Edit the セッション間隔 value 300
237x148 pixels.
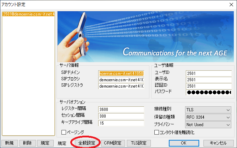click(x=121, y=116)
